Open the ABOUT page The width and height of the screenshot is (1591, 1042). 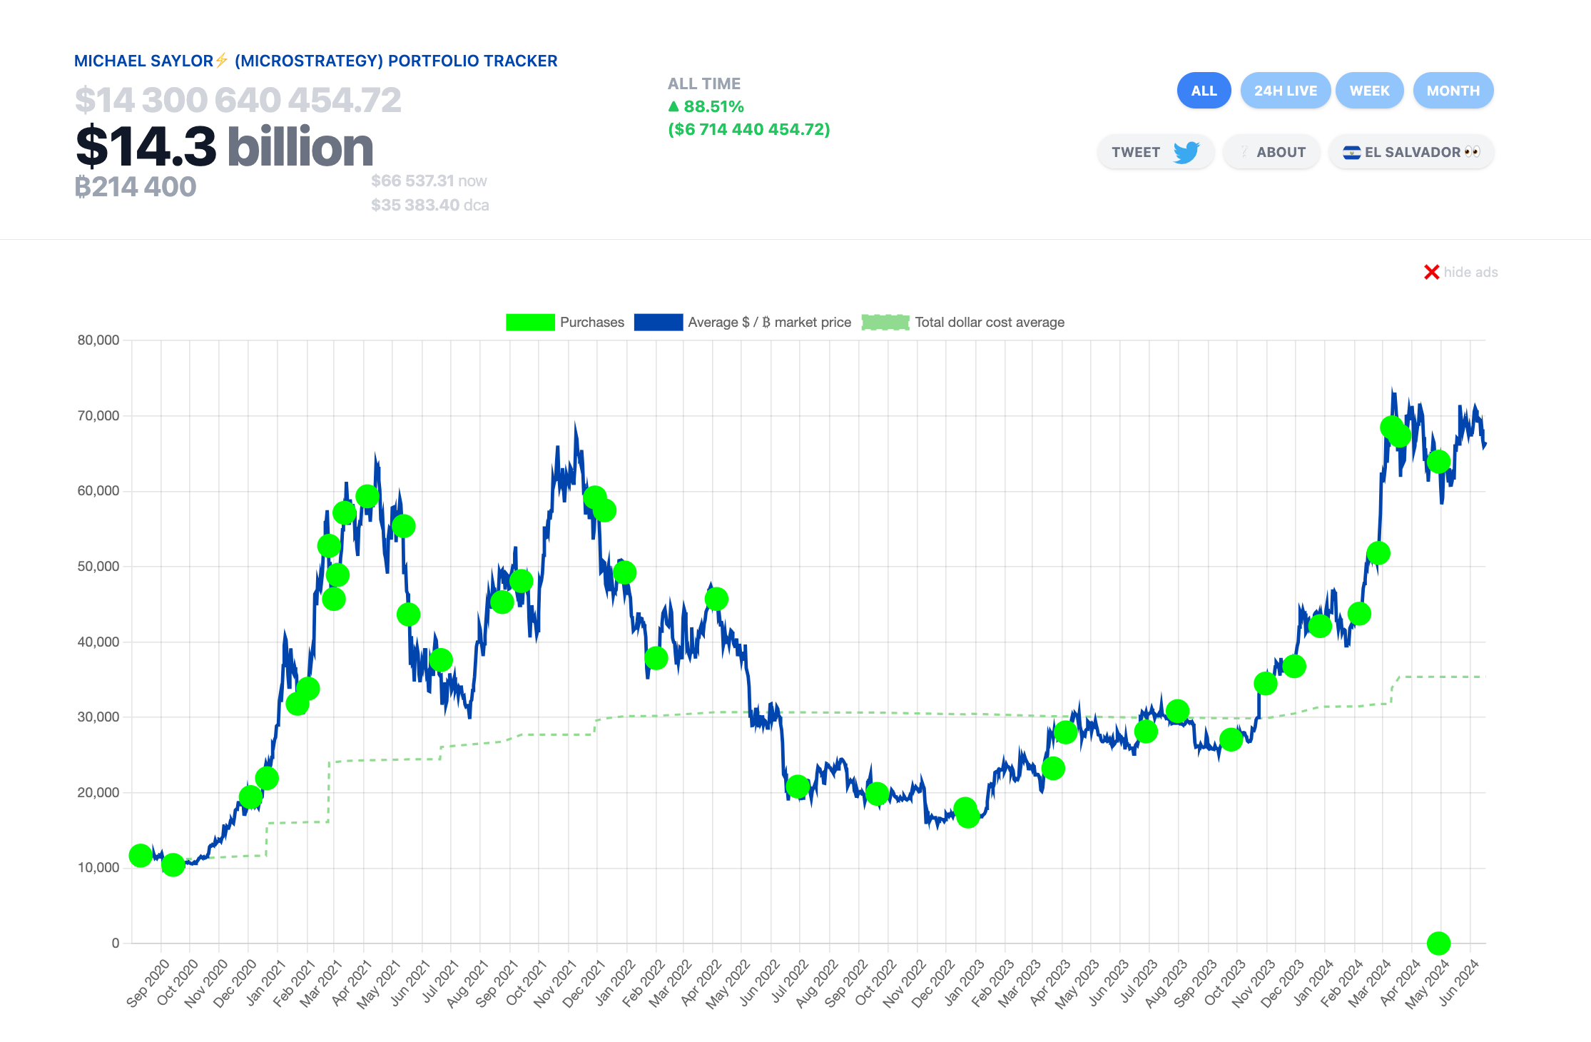point(1271,152)
